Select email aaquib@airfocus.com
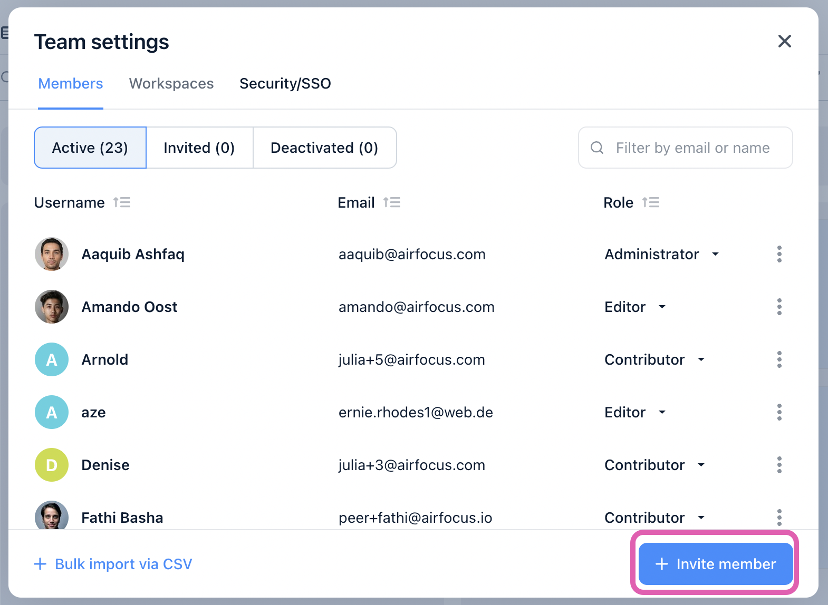This screenshot has height=605, width=828. (412, 254)
